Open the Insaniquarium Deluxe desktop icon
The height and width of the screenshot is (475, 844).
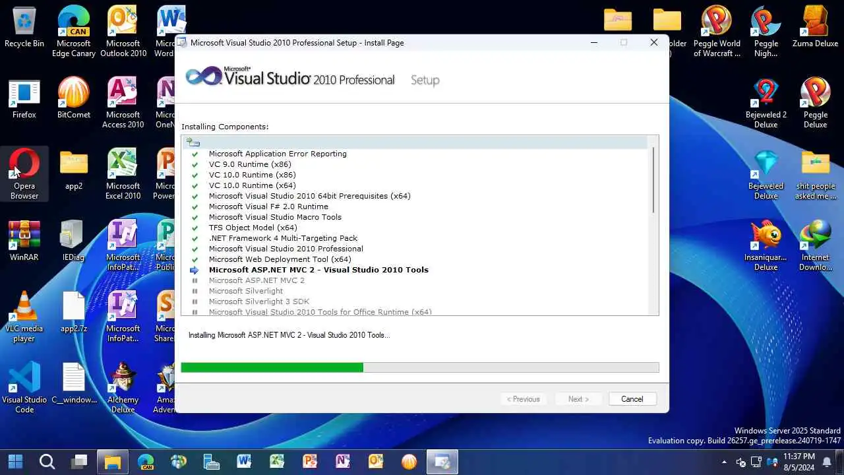766,245
